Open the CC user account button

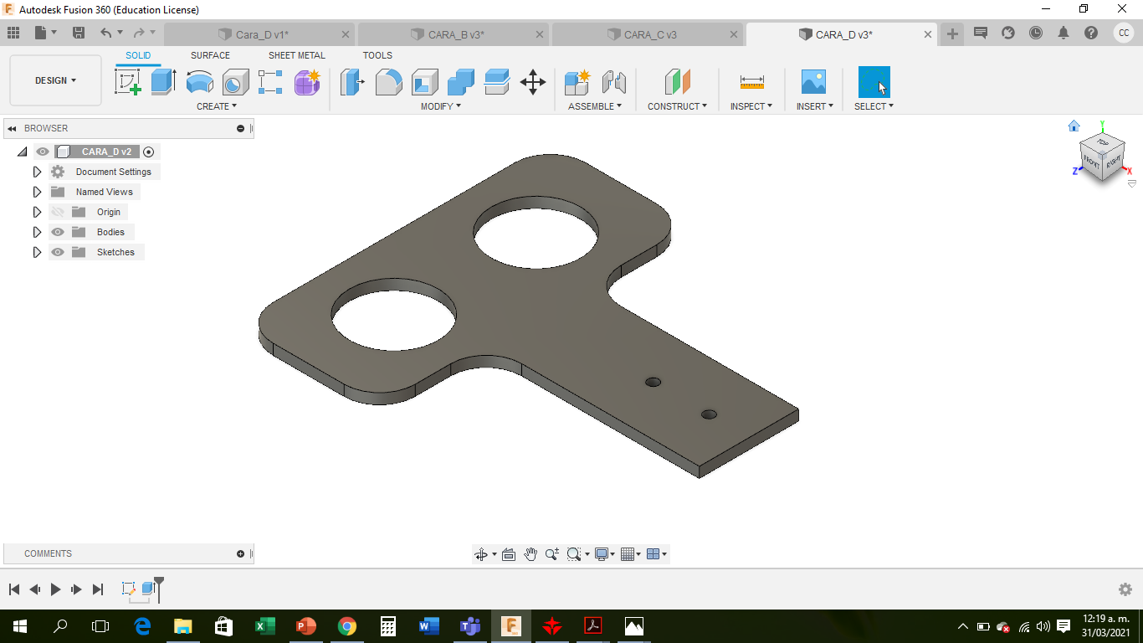(1123, 33)
